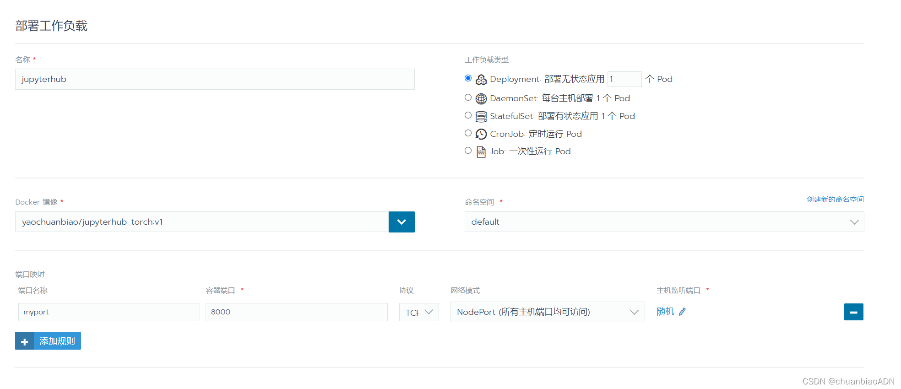Click 创建新的命名空间 link
Screen dimensions: 901x389
pyautogui.click(x=835, y=200)
